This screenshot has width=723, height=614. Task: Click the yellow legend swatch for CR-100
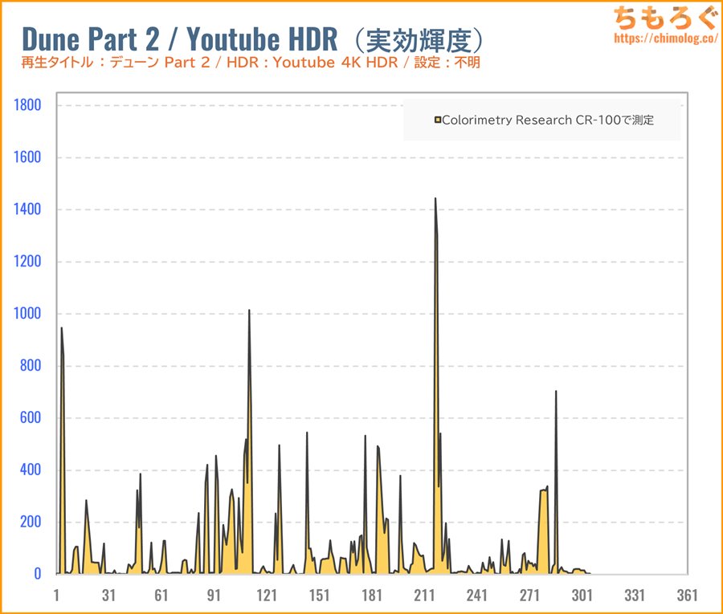point(438,120)
